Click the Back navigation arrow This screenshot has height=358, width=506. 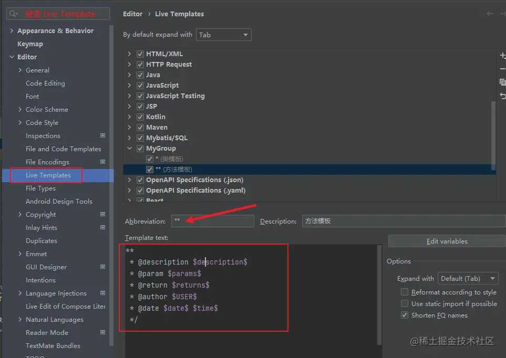490,14
